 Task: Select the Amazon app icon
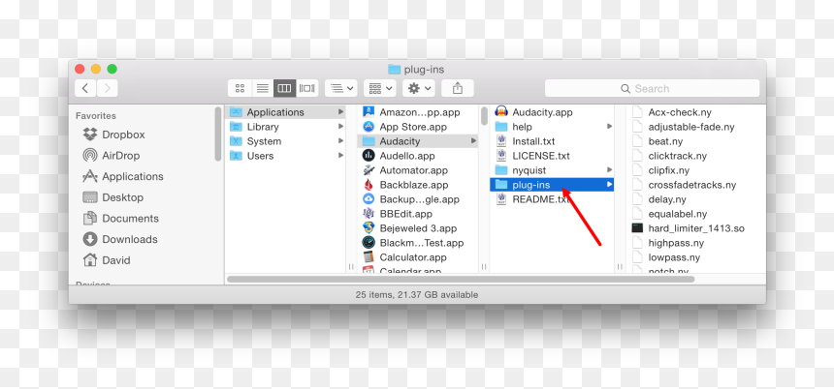369,112
